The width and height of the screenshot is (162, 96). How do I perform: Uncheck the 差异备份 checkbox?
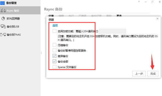tap(54, 56)
